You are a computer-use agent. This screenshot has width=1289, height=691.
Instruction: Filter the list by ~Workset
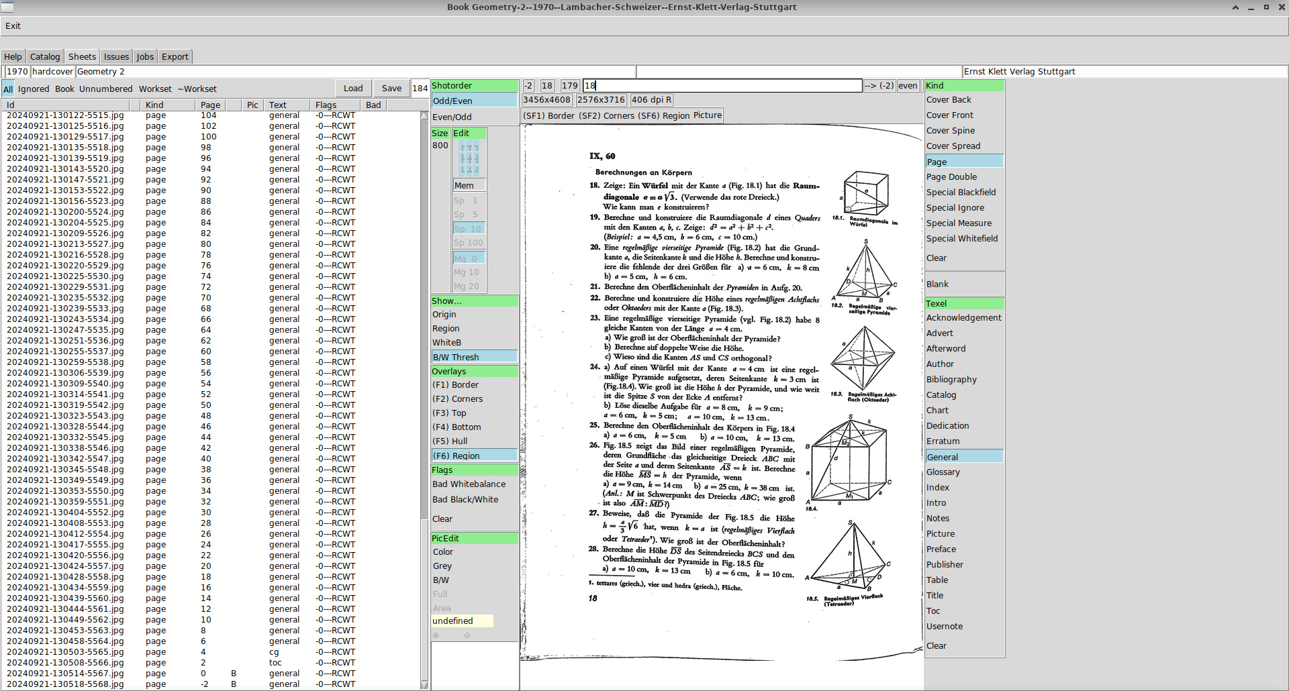pyautogui.click(x=197, y=89)
